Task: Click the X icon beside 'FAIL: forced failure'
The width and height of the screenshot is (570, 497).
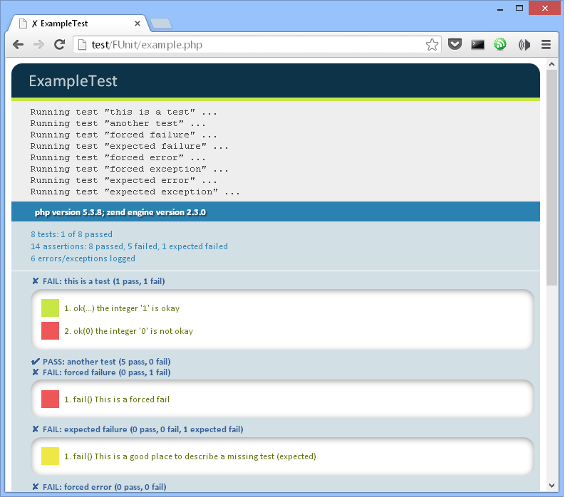Action: (x=35, y=372)
